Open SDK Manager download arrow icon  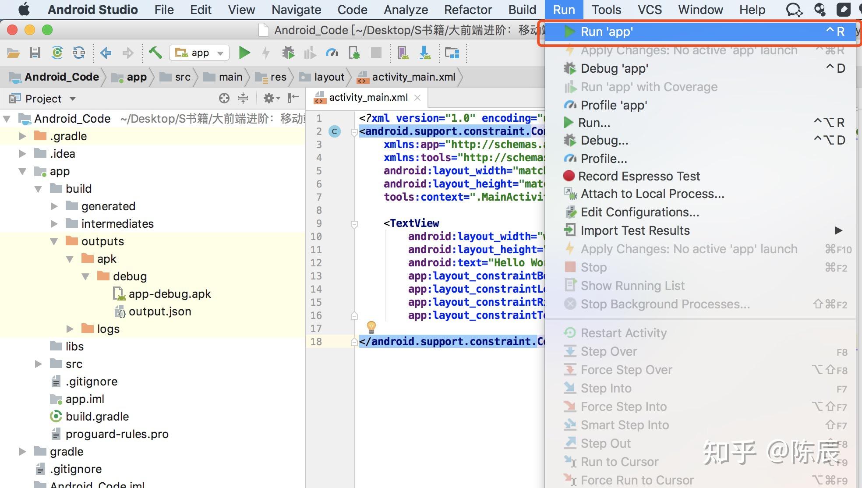pyautogui.click(x=424, y=53)
